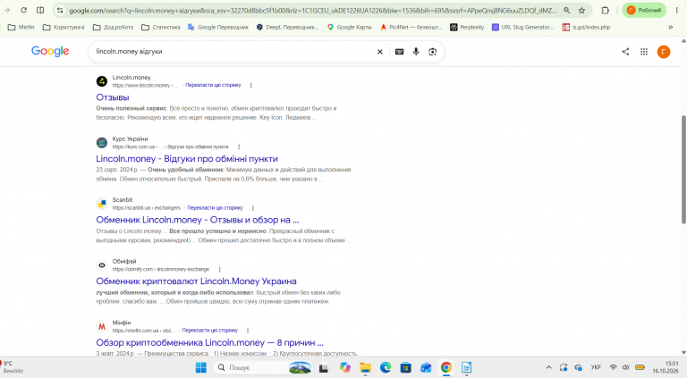687x378 pixels.
Task: Open Обменник Lincoln.money - Отзывы и обзор
Action: coord(197,220)
